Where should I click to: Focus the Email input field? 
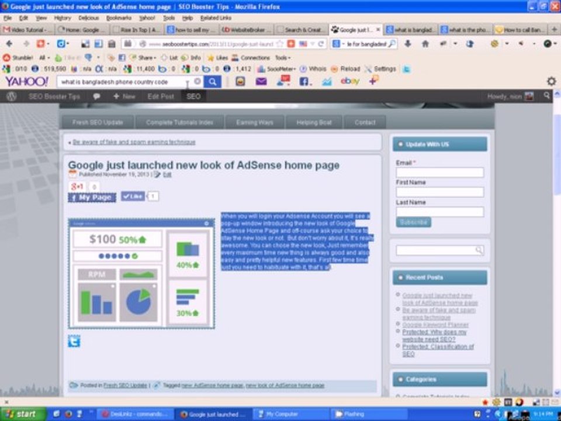[x=439, y=172]
